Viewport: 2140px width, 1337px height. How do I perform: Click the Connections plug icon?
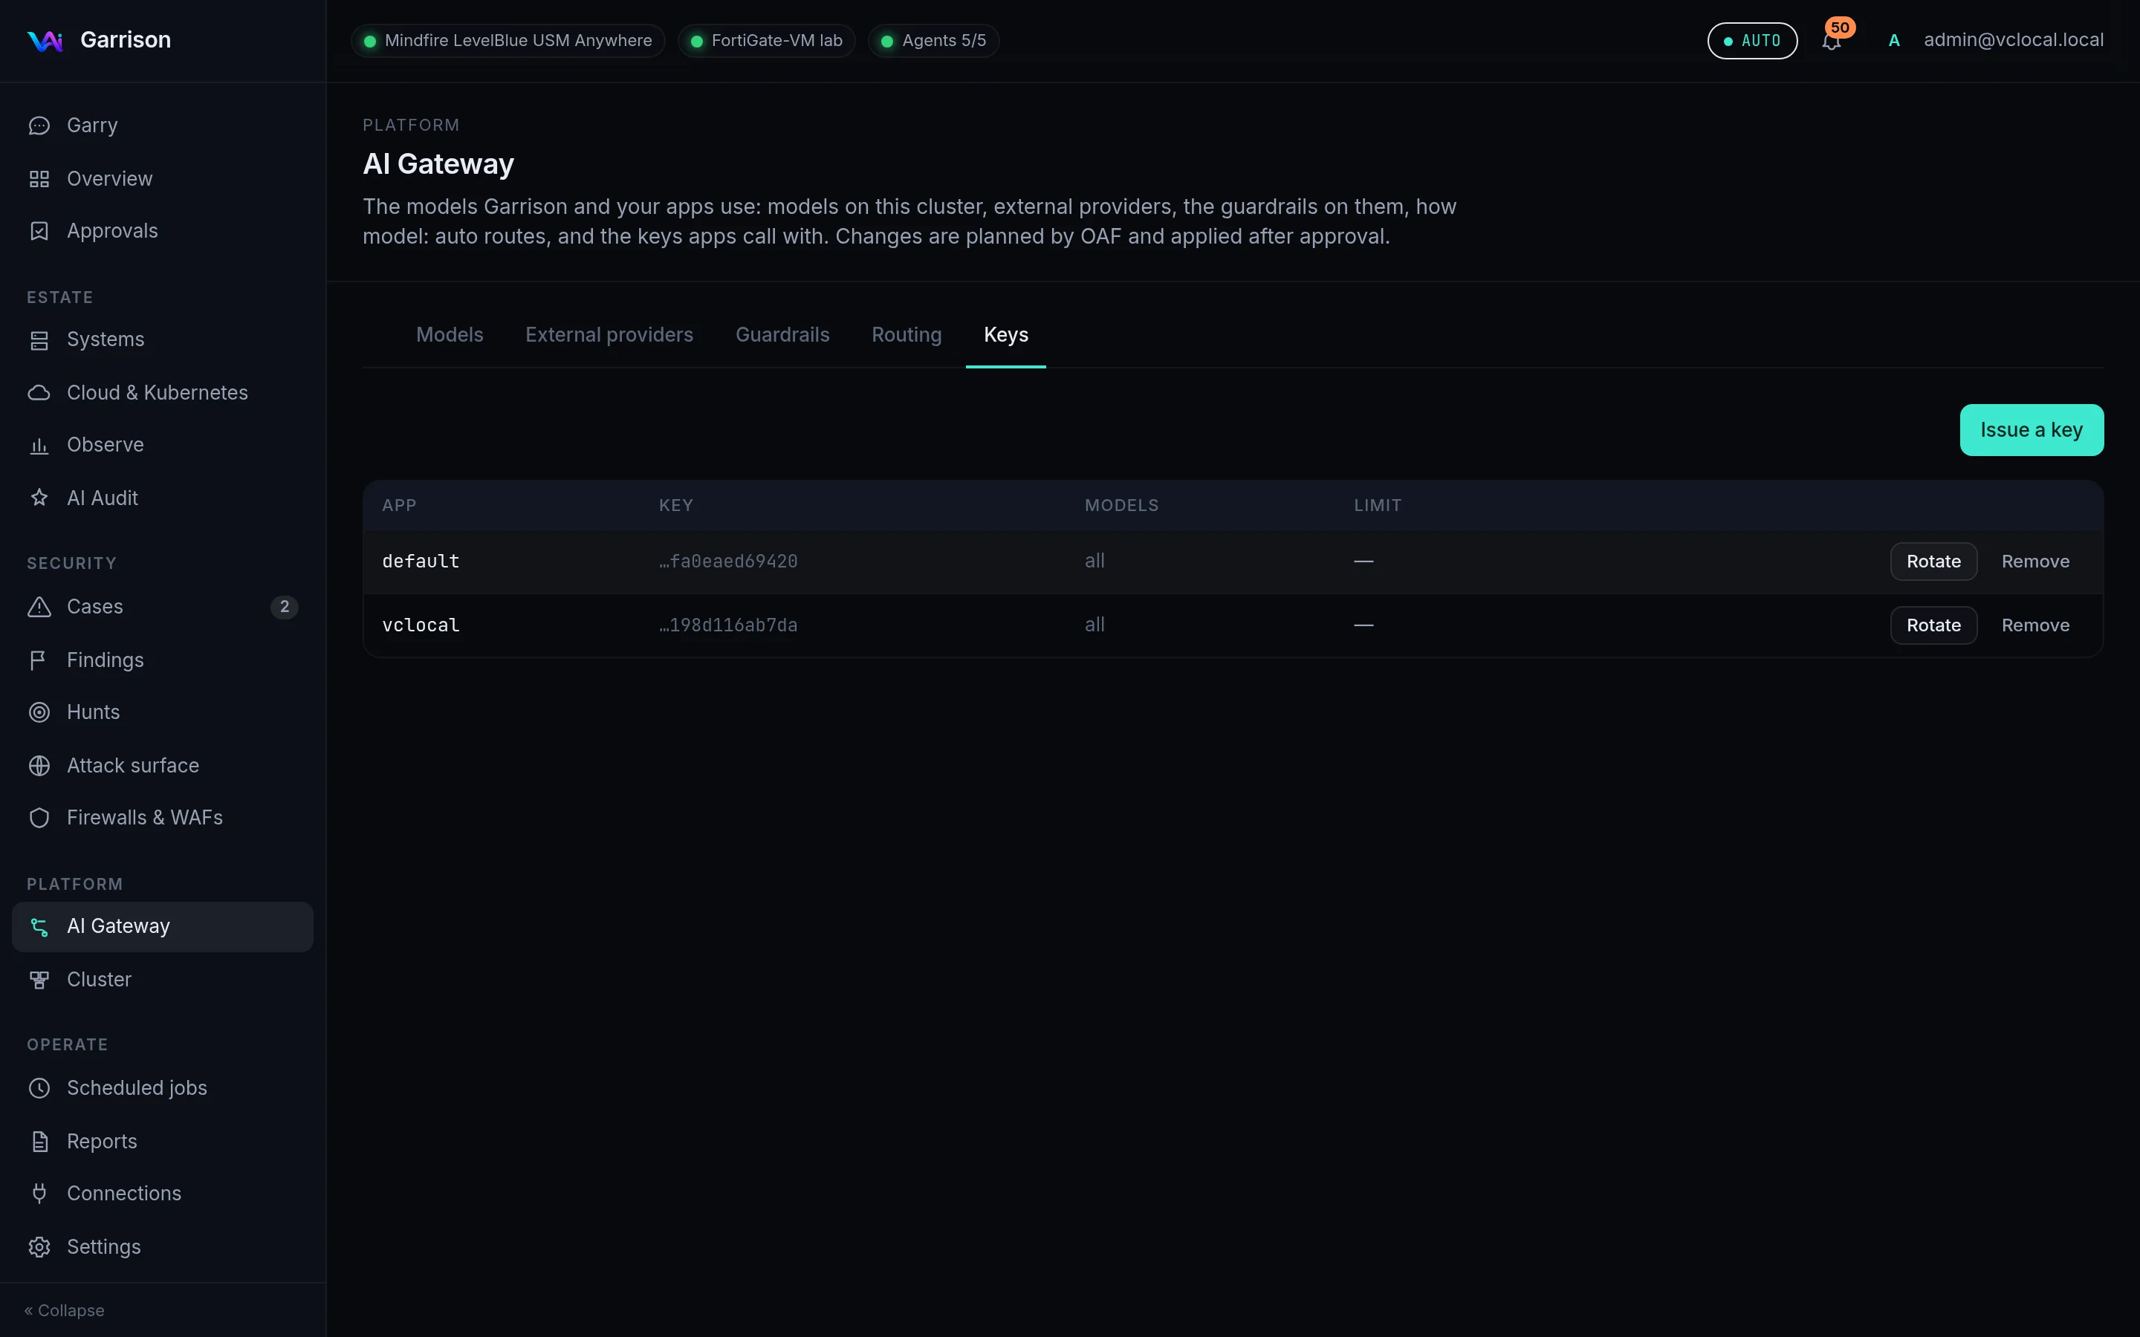39,1193
